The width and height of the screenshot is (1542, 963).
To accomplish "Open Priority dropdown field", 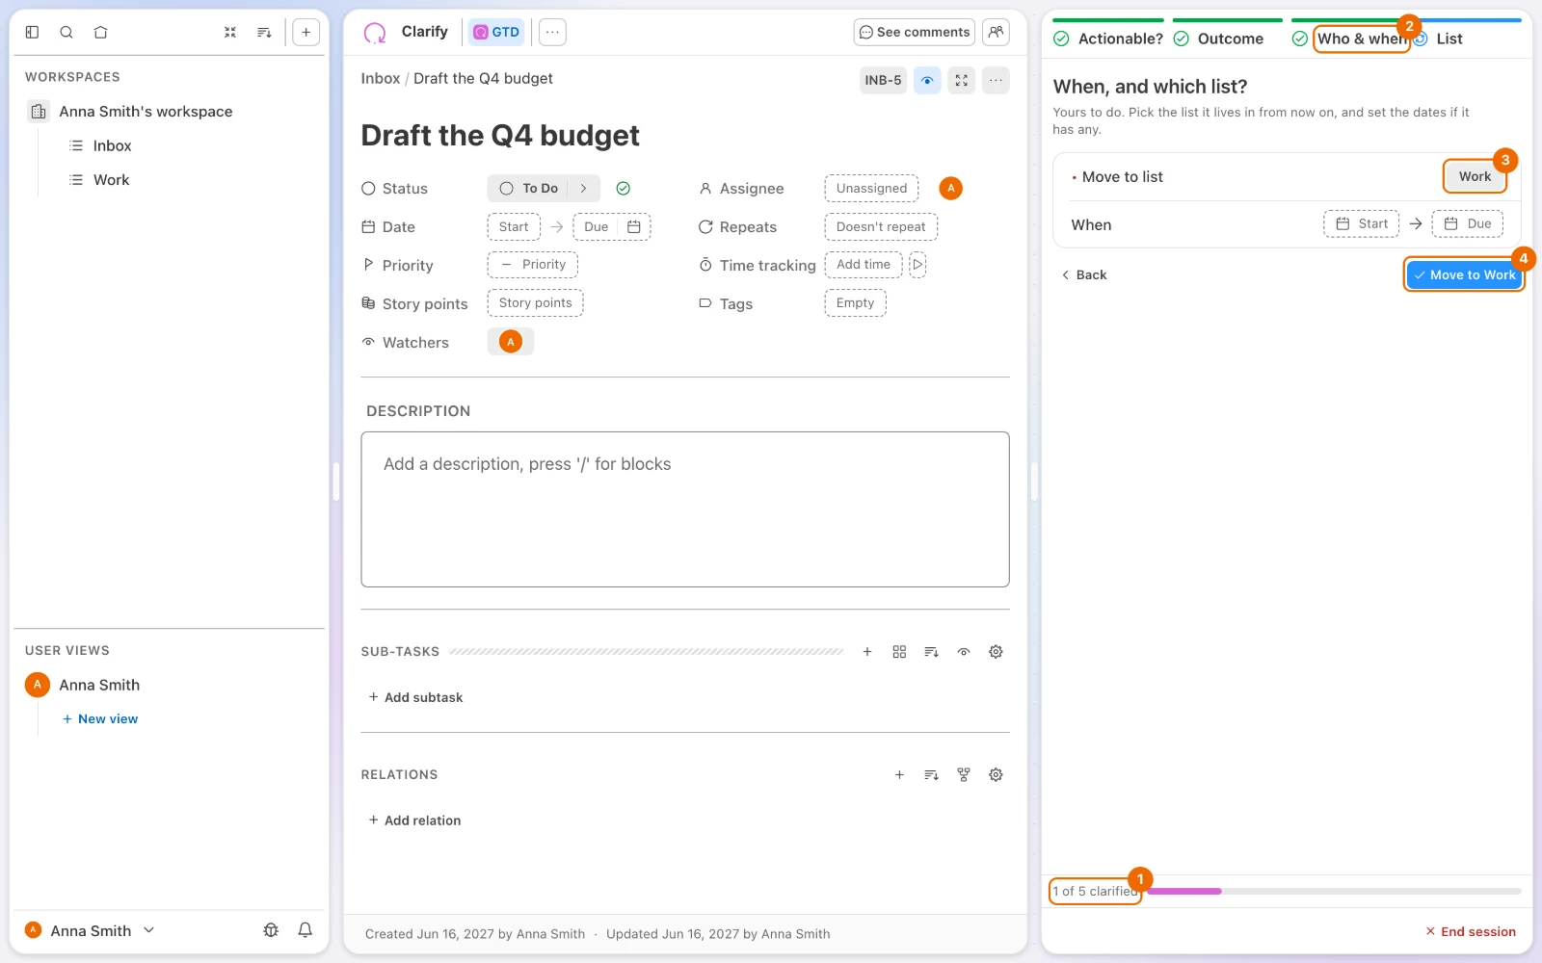I will coord(533,264).
